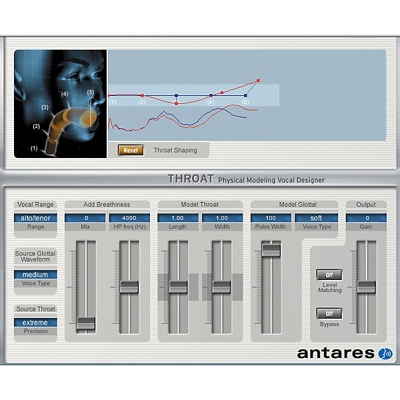Select red throat point right of (4)
400x400 pixels.
click(222, 93)
